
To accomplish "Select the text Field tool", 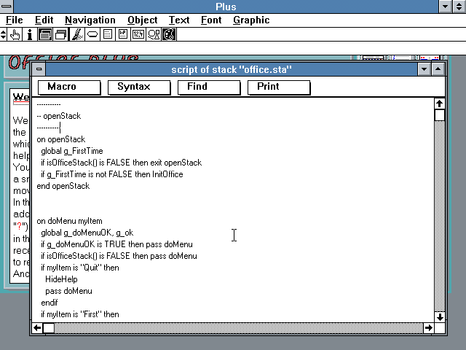I will [108, 34].
